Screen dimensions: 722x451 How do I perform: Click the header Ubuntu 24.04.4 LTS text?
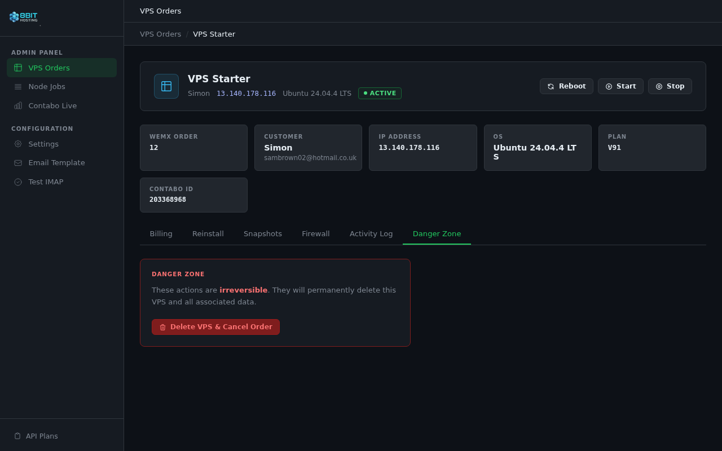pyautogui.click(x=317, y=94)
